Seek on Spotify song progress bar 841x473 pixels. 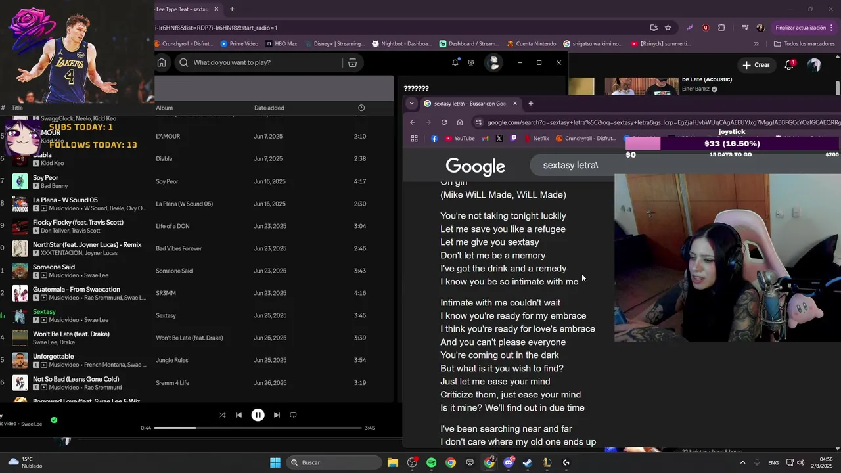pos(258,428)
